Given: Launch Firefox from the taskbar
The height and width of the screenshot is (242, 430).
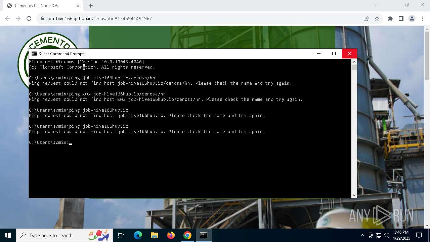Looking at the screenshot, I should (171, 235).
